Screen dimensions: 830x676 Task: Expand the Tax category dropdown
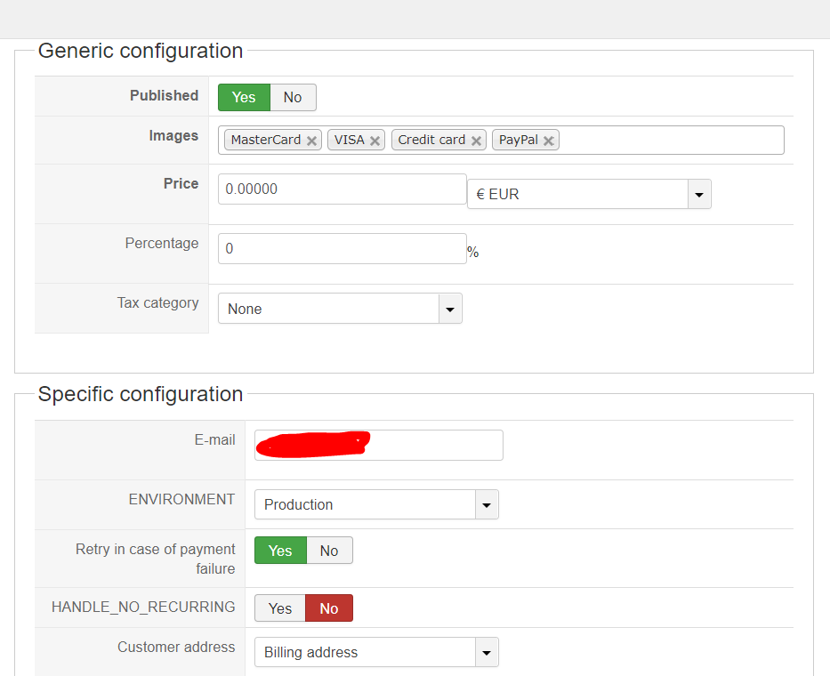[x=450, y=309]
